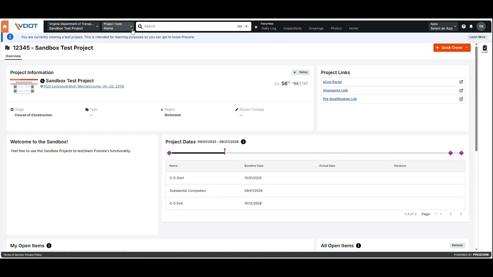Click the red current-date timeline marker

tap(225, 152)
